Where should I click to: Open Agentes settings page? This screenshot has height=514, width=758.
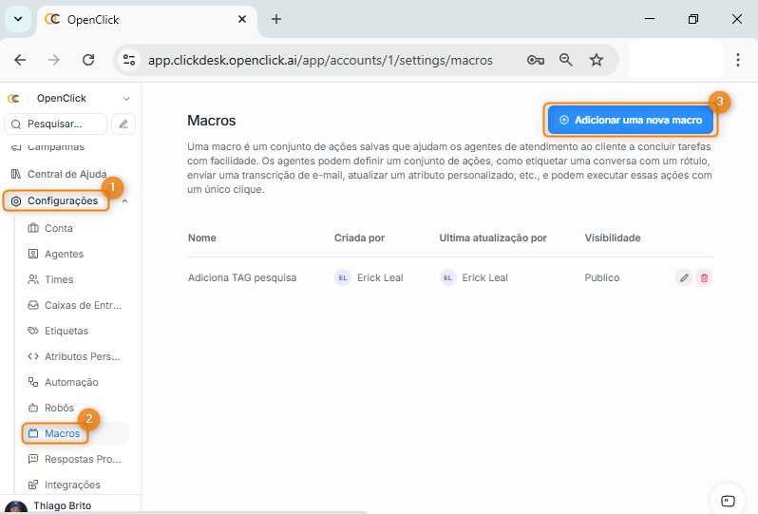click(x=64, y=254)
